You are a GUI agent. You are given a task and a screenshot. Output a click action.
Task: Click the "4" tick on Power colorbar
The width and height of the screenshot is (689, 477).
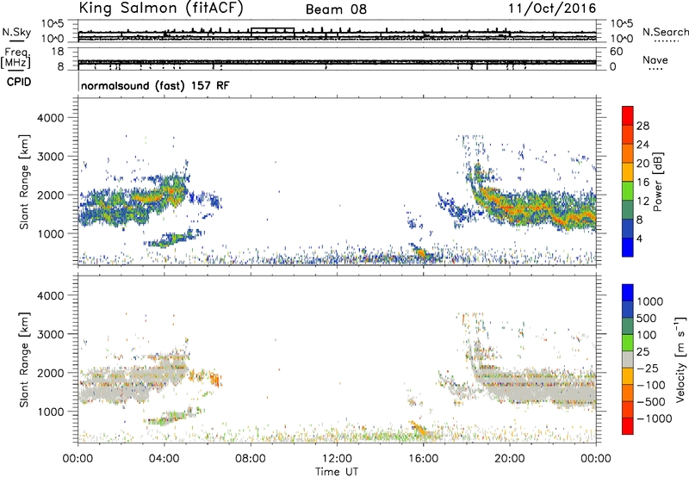639,238
